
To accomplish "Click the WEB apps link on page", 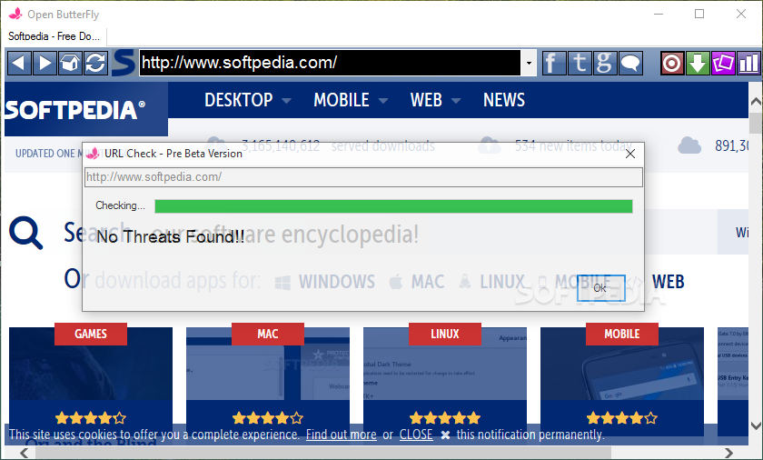I will [669, 281].
